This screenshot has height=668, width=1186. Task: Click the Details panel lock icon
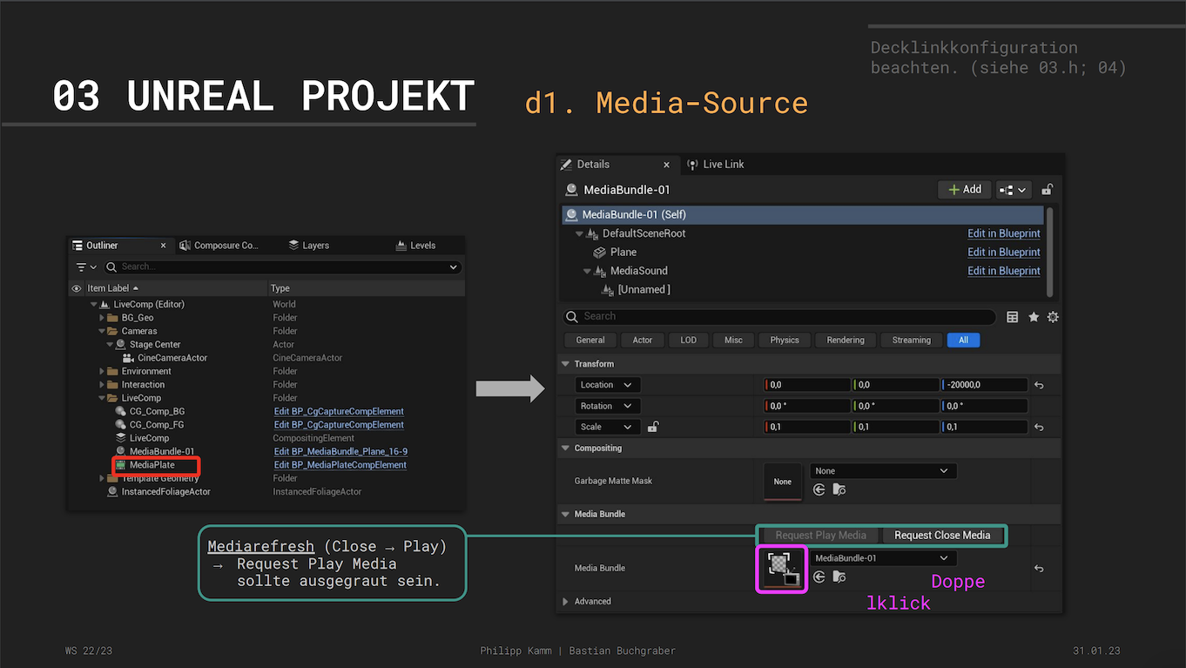(1048, 190)
